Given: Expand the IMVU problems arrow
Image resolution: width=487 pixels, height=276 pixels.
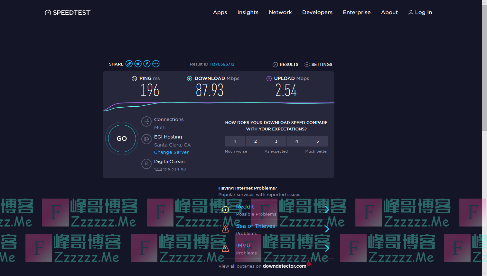Looking at the screenshot, I should 327,248.
